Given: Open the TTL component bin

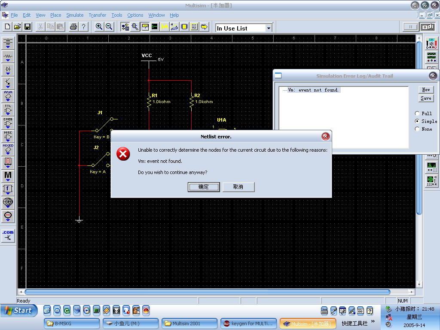Looking at the screenshot, I should (8, 110).
